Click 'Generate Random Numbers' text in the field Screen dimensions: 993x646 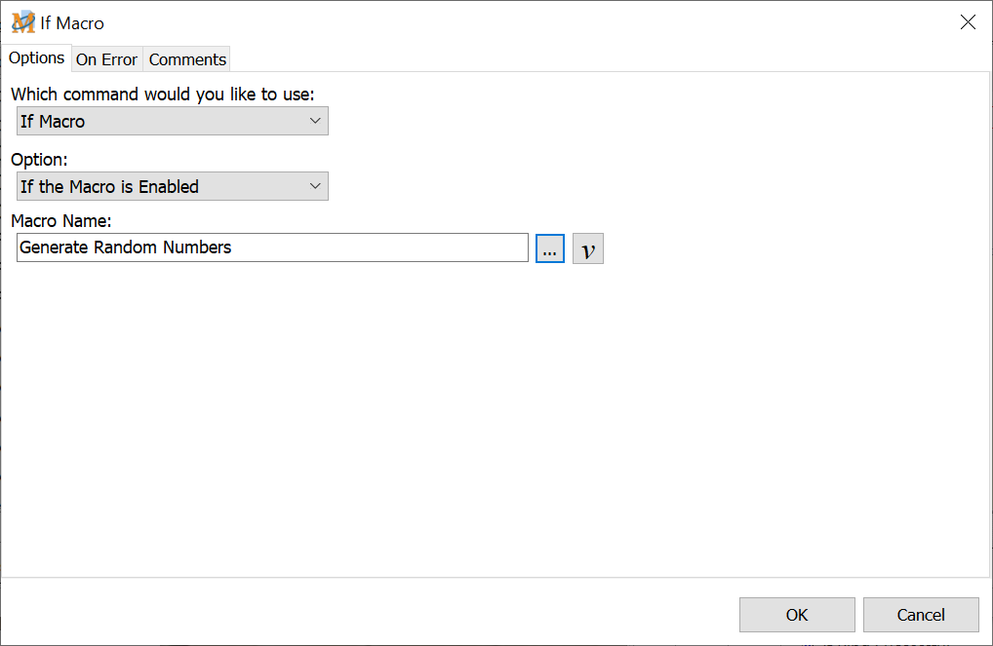pyautogui.click(x=126, y=247)
